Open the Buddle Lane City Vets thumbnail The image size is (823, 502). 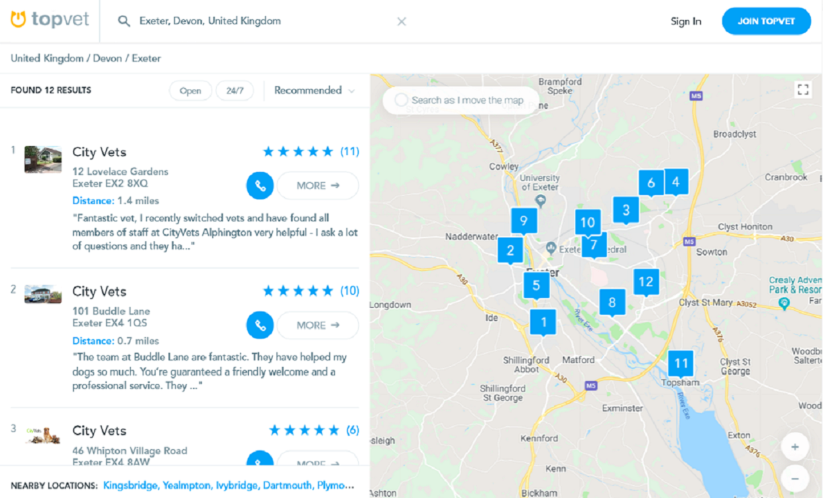coord(43,294)
